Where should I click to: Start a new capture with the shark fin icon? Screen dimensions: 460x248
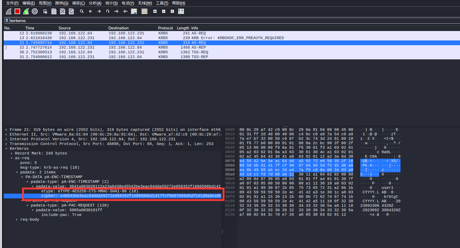(x=9, y=11)
